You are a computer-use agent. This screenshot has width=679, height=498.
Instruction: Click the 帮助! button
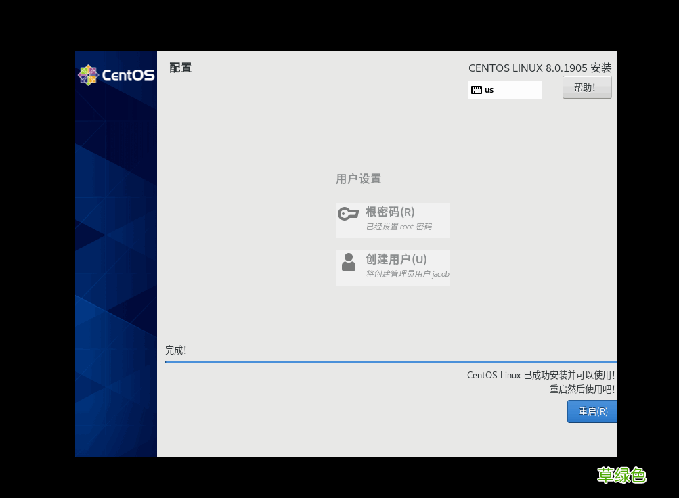point(586,87)
